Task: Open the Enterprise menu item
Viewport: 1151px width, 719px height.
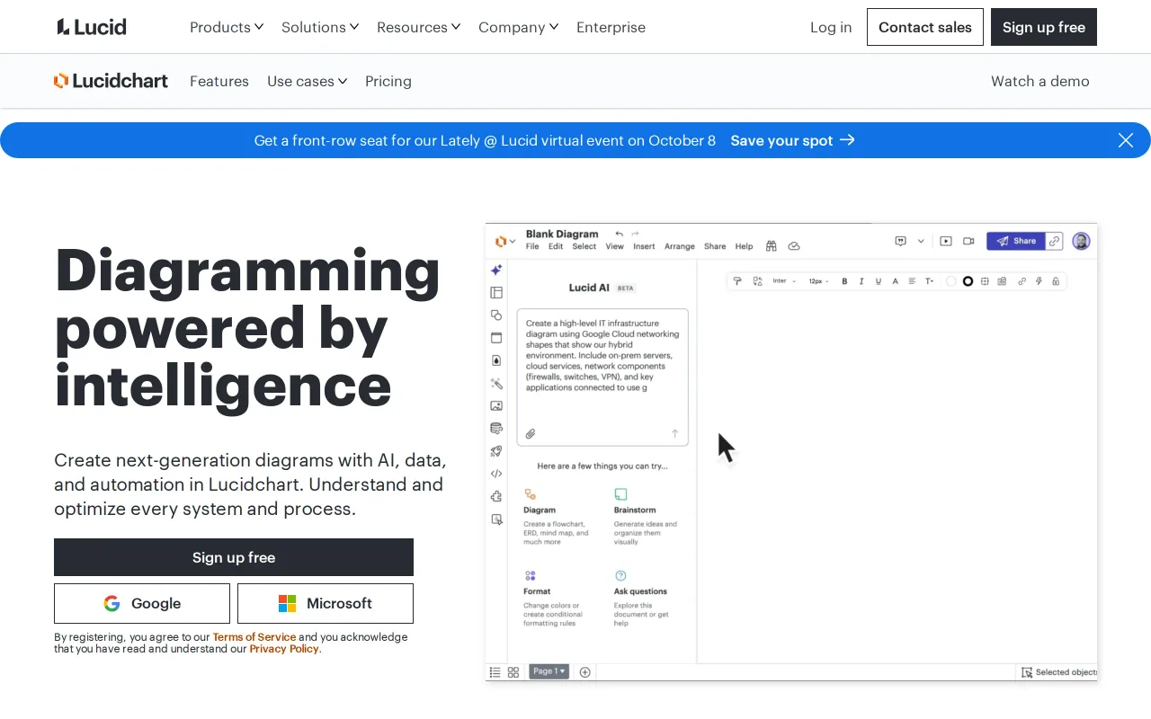Action: [x=611, y=27]
